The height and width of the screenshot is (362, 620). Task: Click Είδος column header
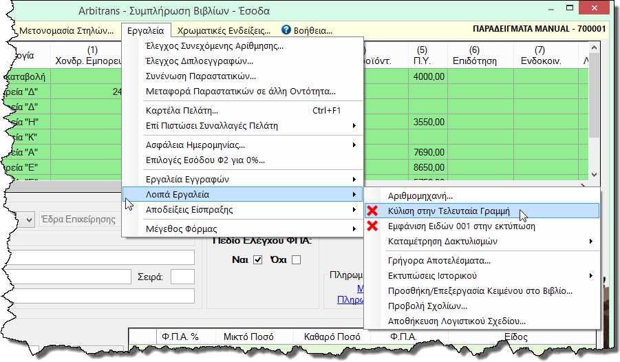point(516,337)
